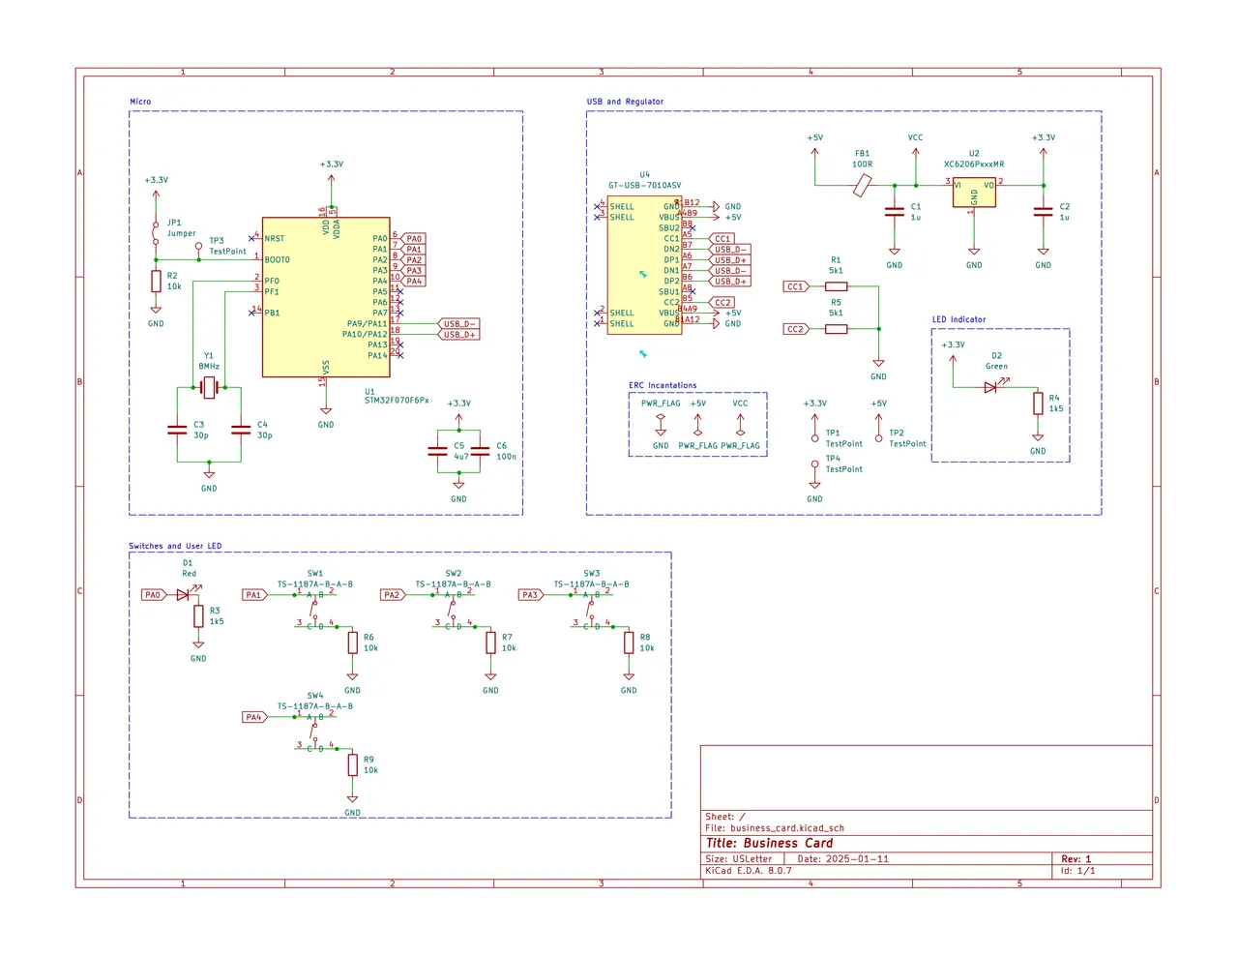This screenshot has width=1238, height=957.
Task: Click the TP1 TestPoint symbol
Action: 815,434
